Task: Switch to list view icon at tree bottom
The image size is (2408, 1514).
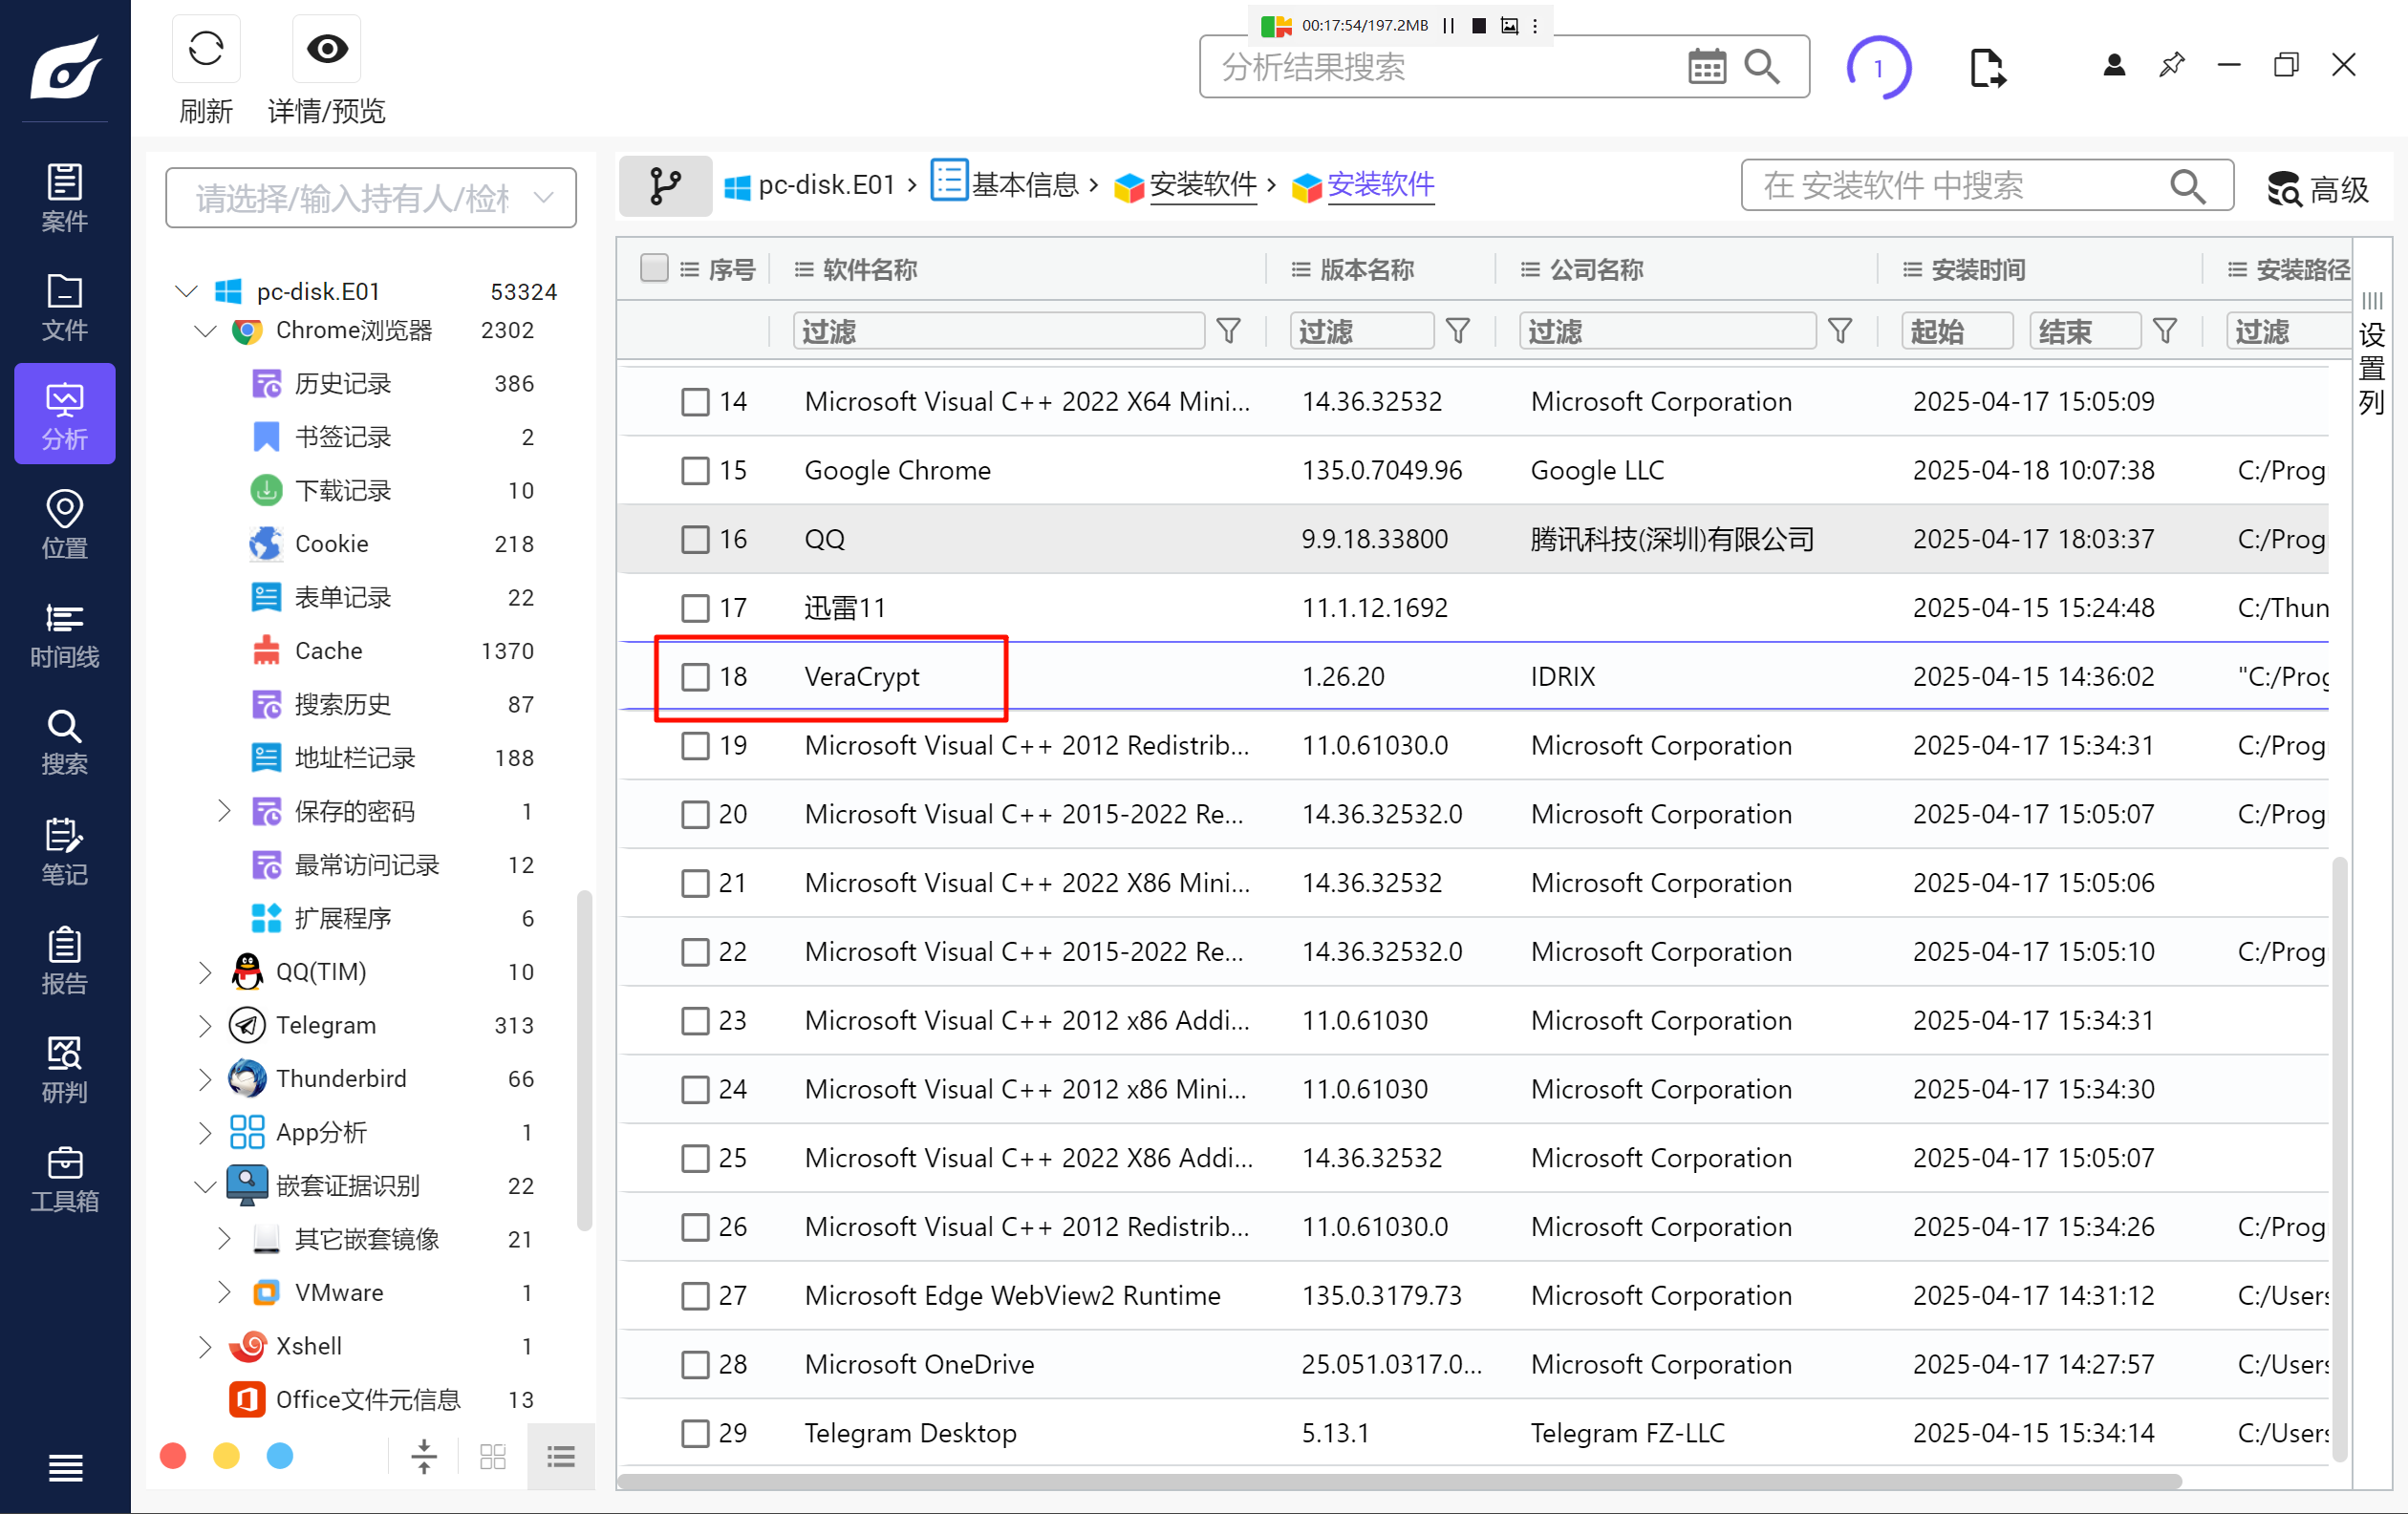Action: [561, 1456]
